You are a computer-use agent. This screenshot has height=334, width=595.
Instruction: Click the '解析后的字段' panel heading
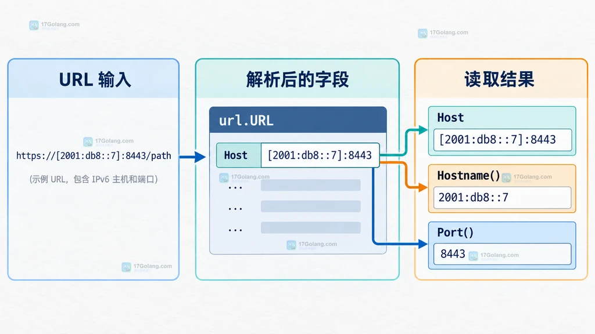click(x=297, y=79)
